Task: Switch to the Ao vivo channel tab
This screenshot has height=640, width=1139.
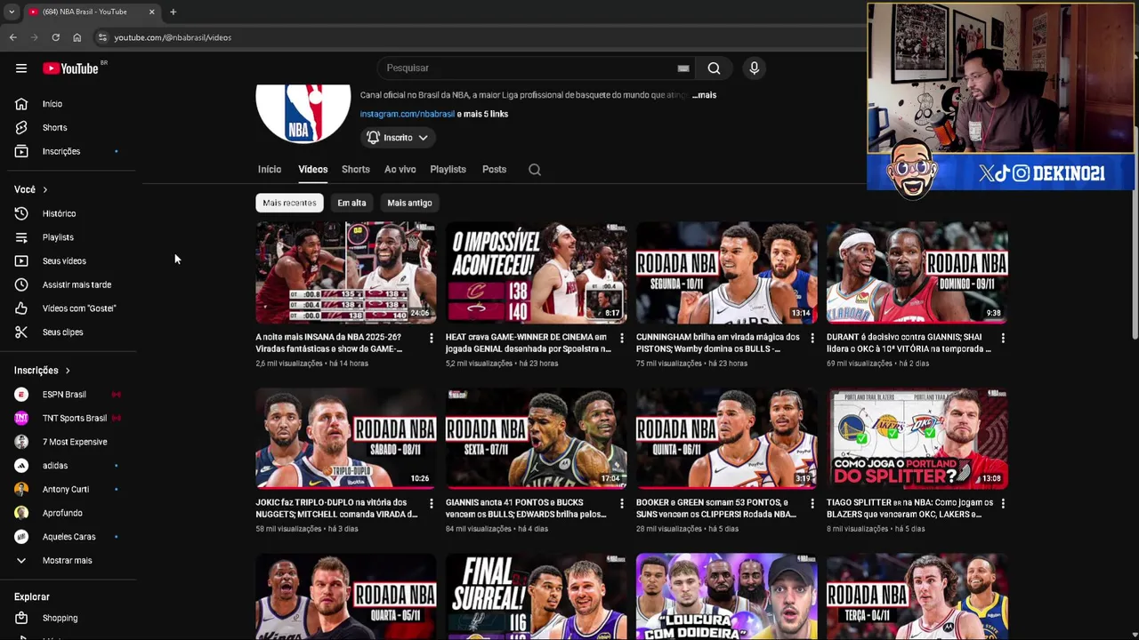Action: pyautogui.click(x=400, y=170)
